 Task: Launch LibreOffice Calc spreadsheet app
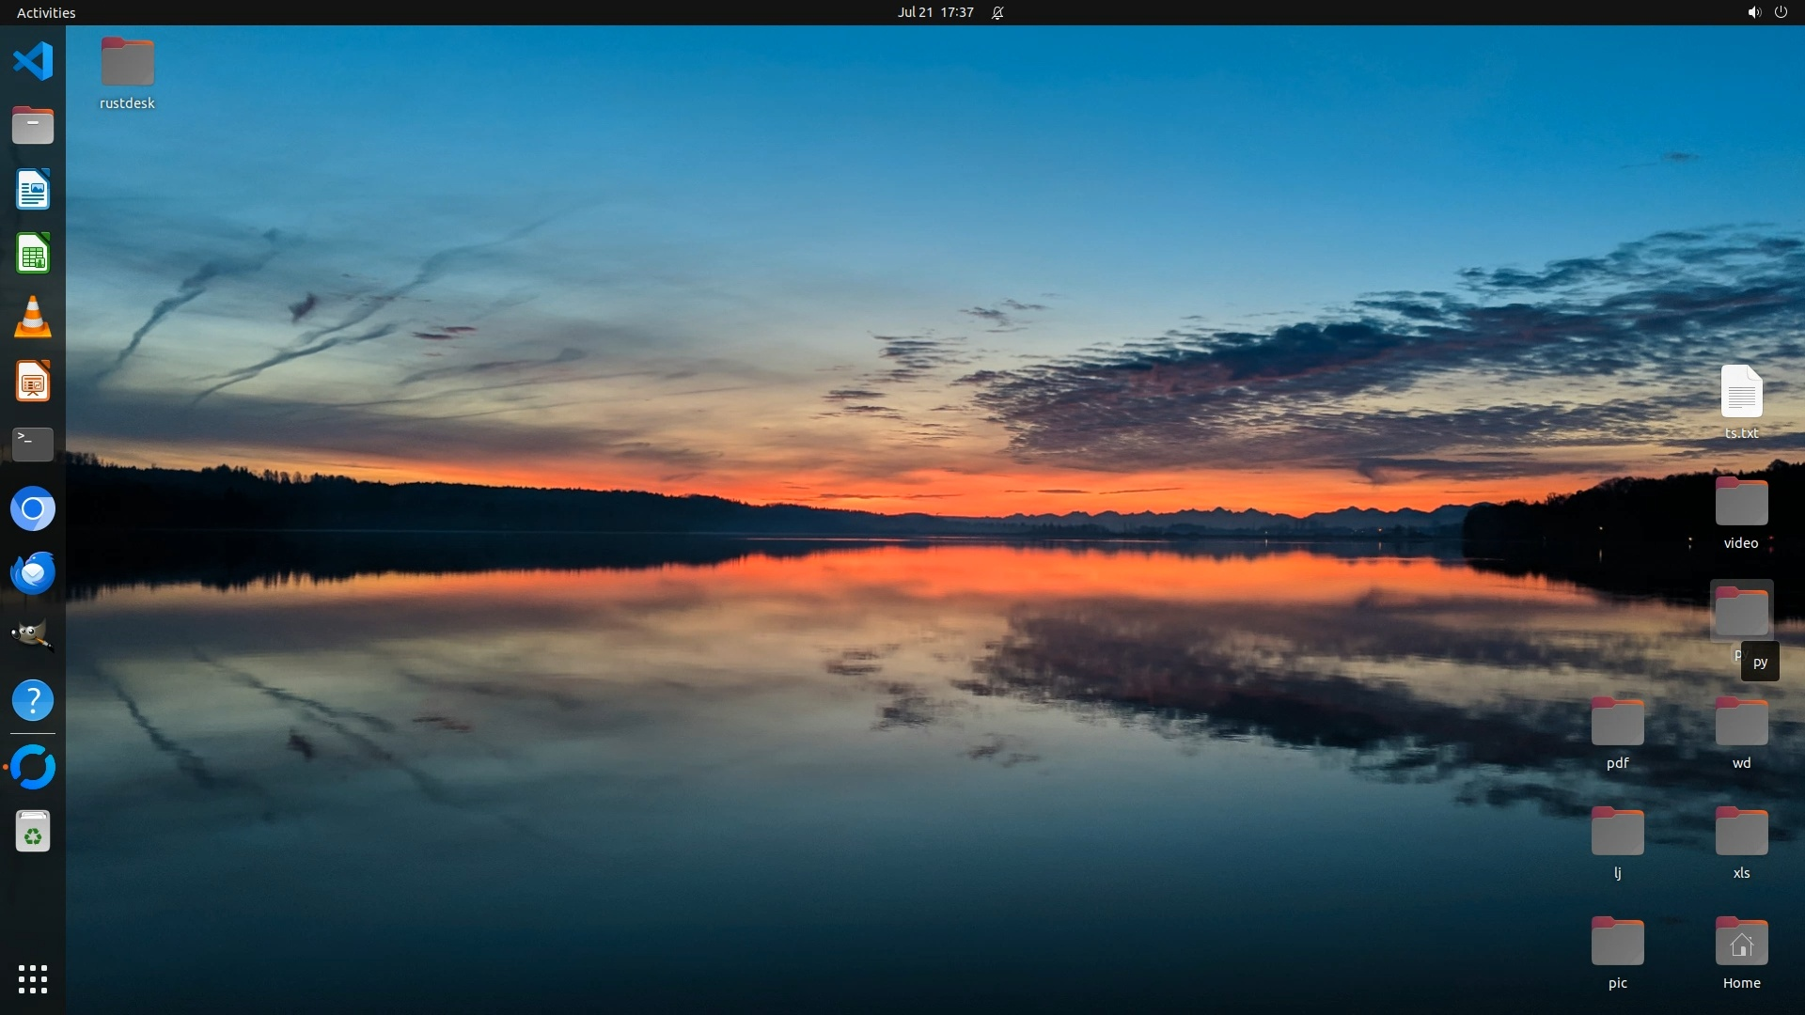tap(33, 254)
